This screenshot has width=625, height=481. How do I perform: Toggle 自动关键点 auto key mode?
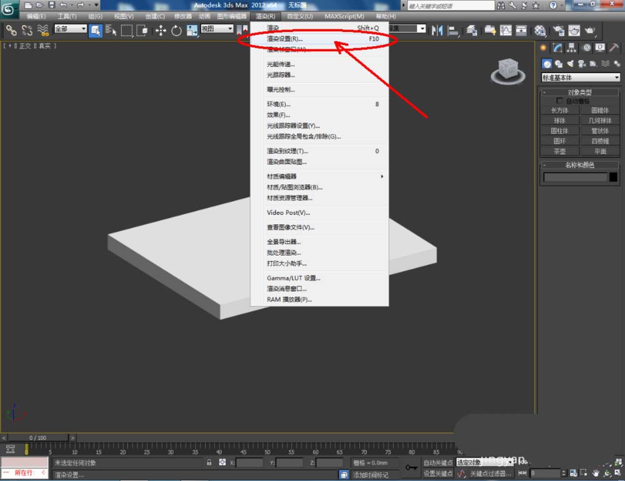coord(437,463)
